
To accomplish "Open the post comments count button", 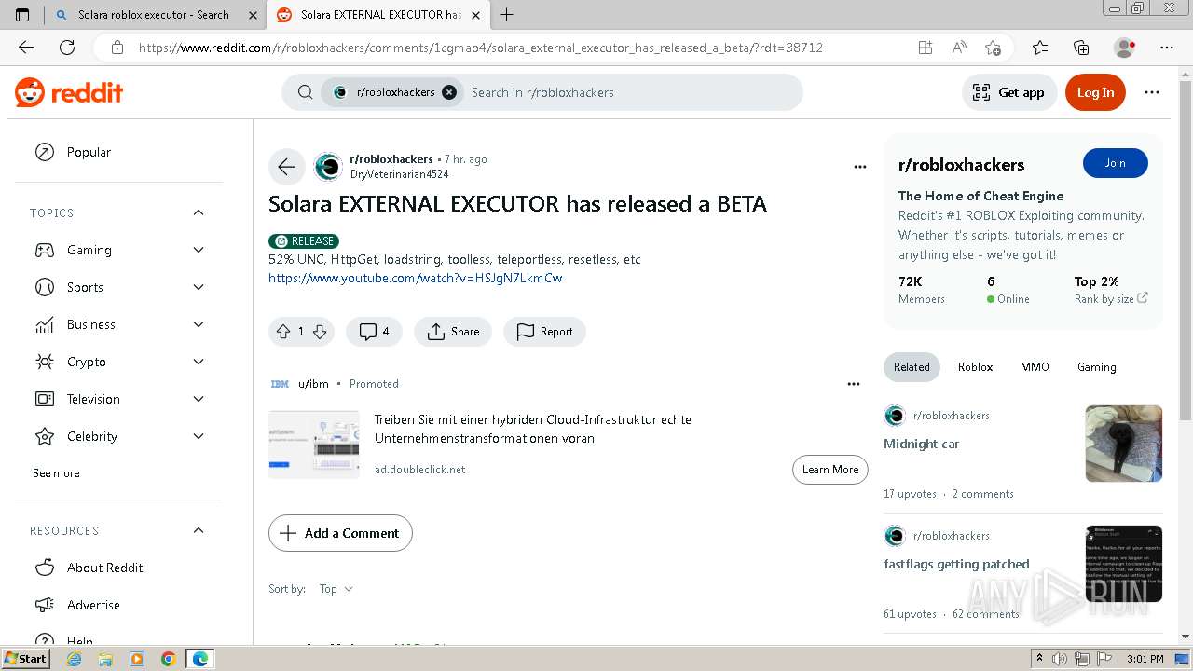I will pyautogui.click(x=374, y=332).
